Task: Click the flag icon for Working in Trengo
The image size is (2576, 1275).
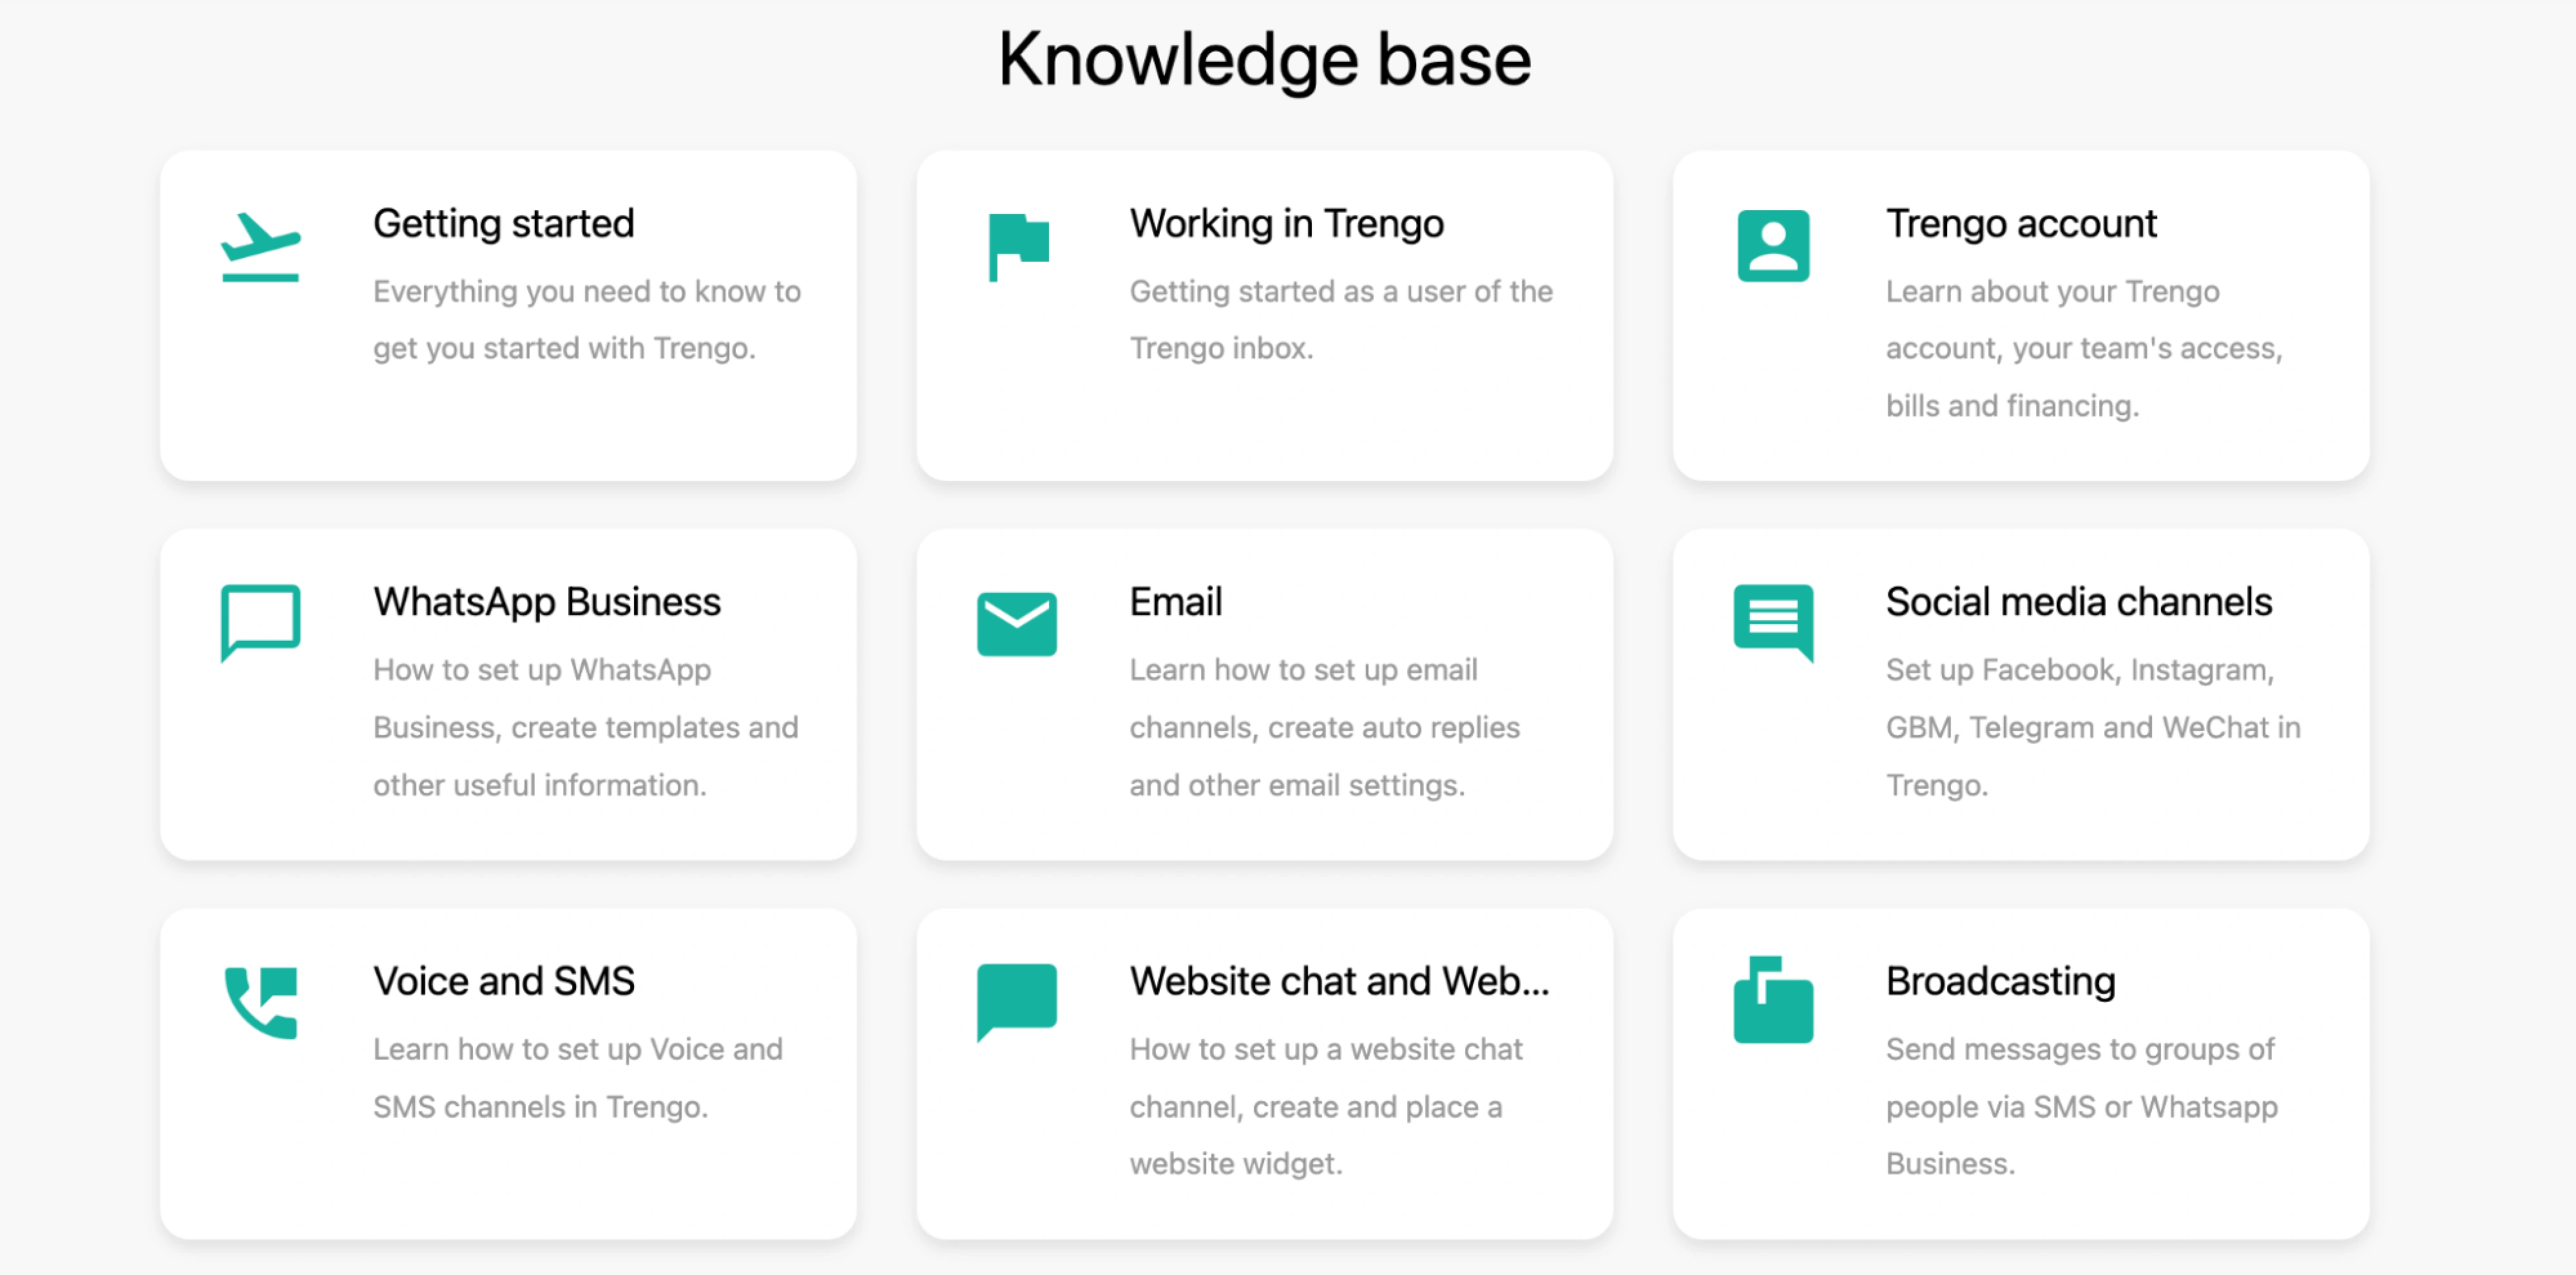Action: click(x=1017, y=246)
